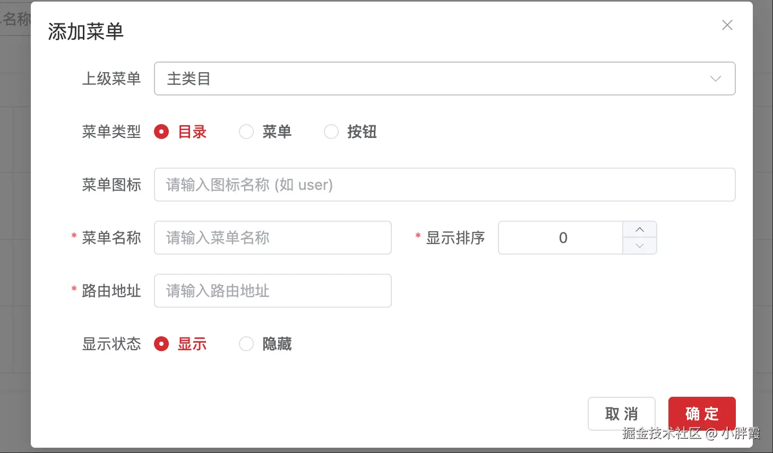Image resolution: width=773 pixels, height=453 pixels.
Task: Set 显示状态 to 显示
Action: coord(161,344)
